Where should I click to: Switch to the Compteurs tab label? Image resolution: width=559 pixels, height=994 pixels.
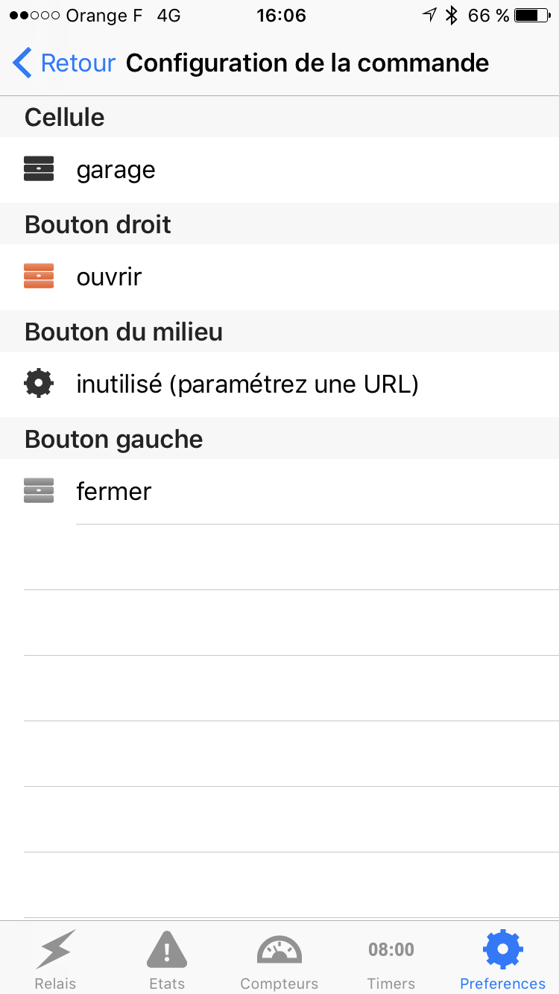click(x=279, y=984)
